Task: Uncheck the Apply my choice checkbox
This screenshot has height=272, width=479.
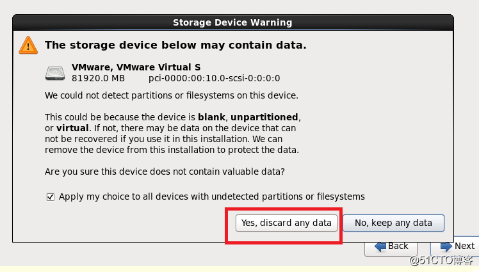Action: coord(51,197)
